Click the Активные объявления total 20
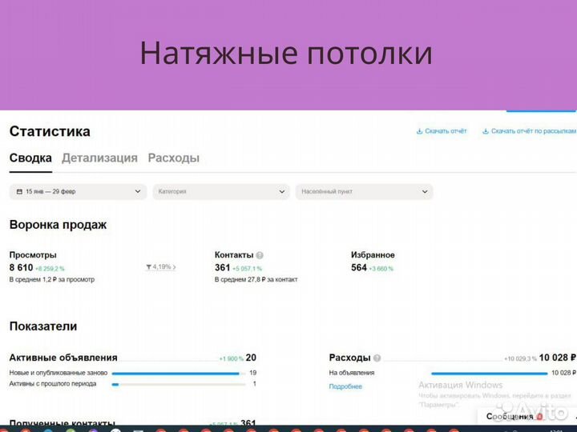Viewport: 577px width, 432px height. tap(251, 358)
